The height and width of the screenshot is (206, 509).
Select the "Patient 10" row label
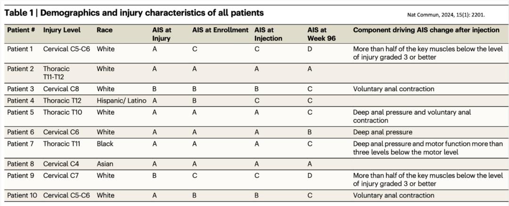(23, 195)
